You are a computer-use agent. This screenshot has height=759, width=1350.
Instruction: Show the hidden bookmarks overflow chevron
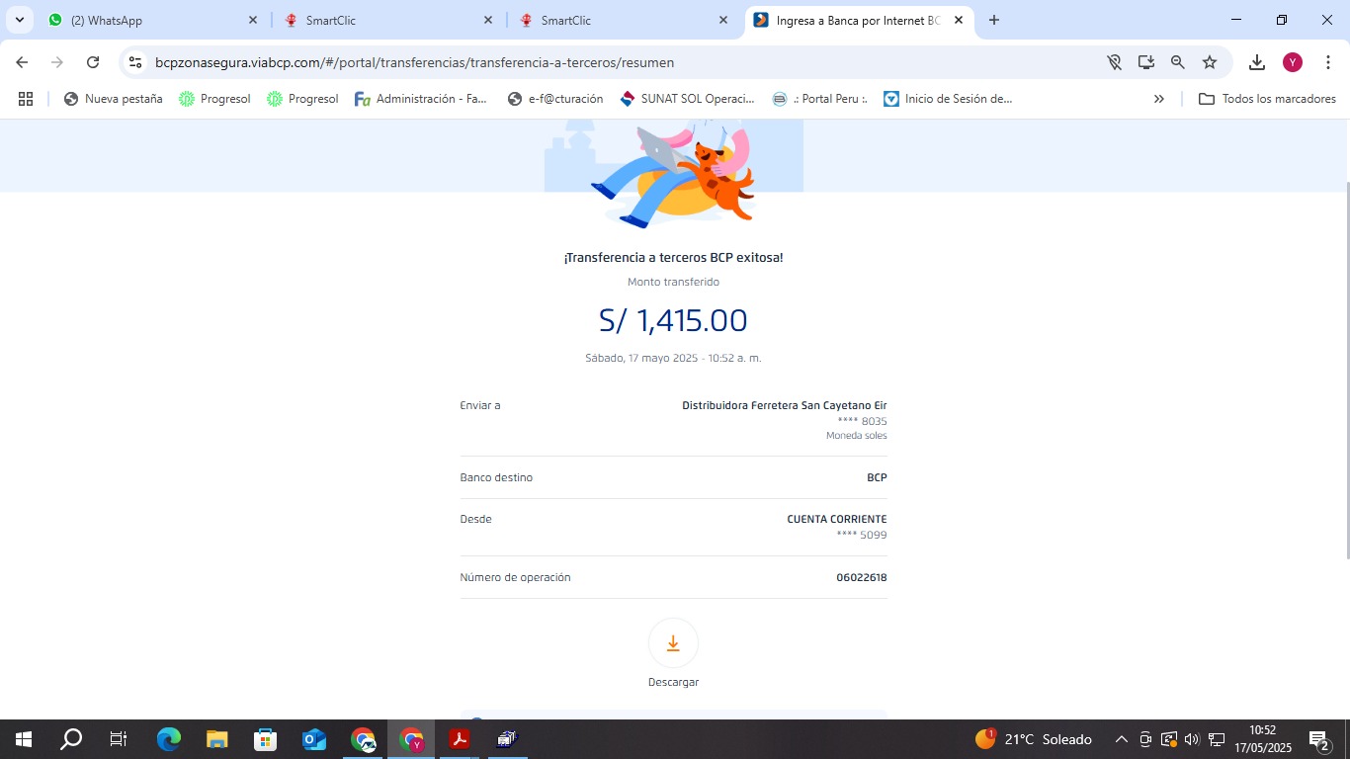(1158, 99)
